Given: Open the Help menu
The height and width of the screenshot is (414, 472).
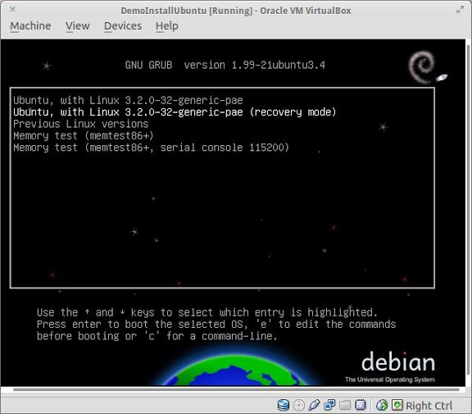Looking at the screenshot, I should click(167, 26).
